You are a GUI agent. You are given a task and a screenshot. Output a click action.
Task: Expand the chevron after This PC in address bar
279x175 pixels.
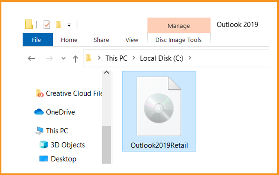coord(134,58)
